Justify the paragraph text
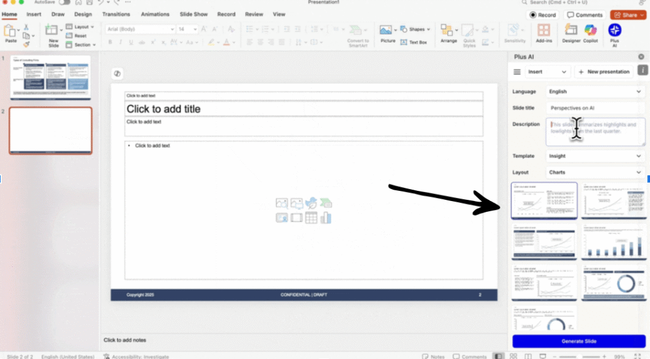The height and width of the screenshot is (359, 650). point(281,42)
